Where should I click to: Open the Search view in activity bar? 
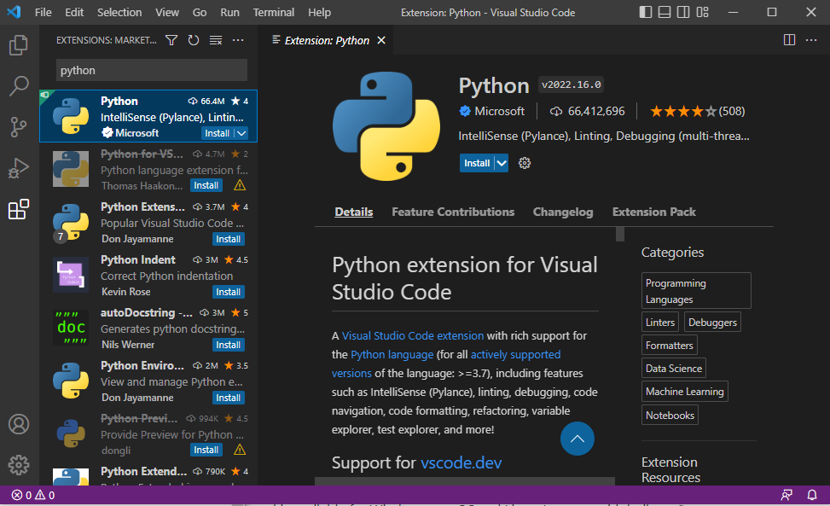point(19,85)
